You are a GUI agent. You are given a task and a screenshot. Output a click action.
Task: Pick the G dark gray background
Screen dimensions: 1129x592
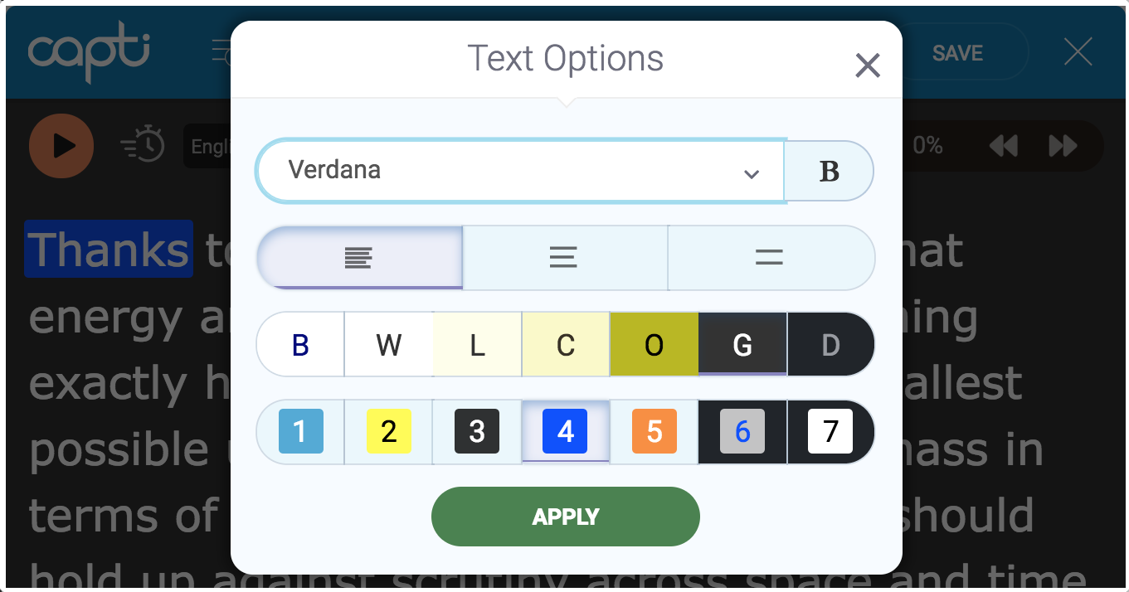pos(742,345)
